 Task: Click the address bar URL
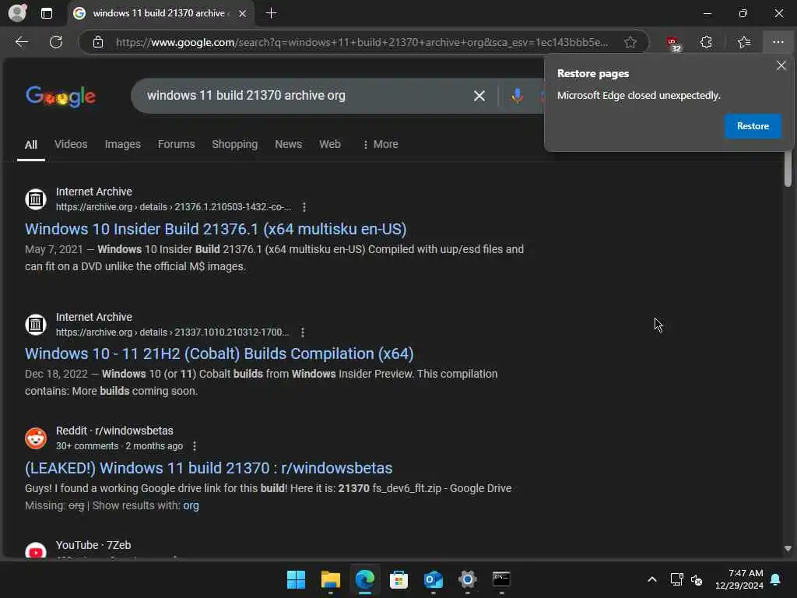click(x=361, y=42)
